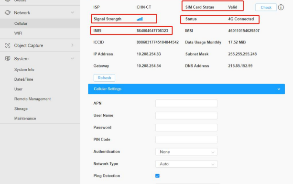
Task: Click the Object Capture icon in sidebar
Action: (x=8, y=45)
